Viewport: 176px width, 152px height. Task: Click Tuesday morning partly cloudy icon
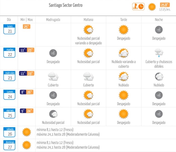88,53
